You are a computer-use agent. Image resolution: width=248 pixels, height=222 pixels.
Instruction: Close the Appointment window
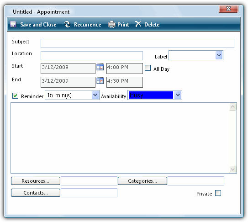pos(228,9)
